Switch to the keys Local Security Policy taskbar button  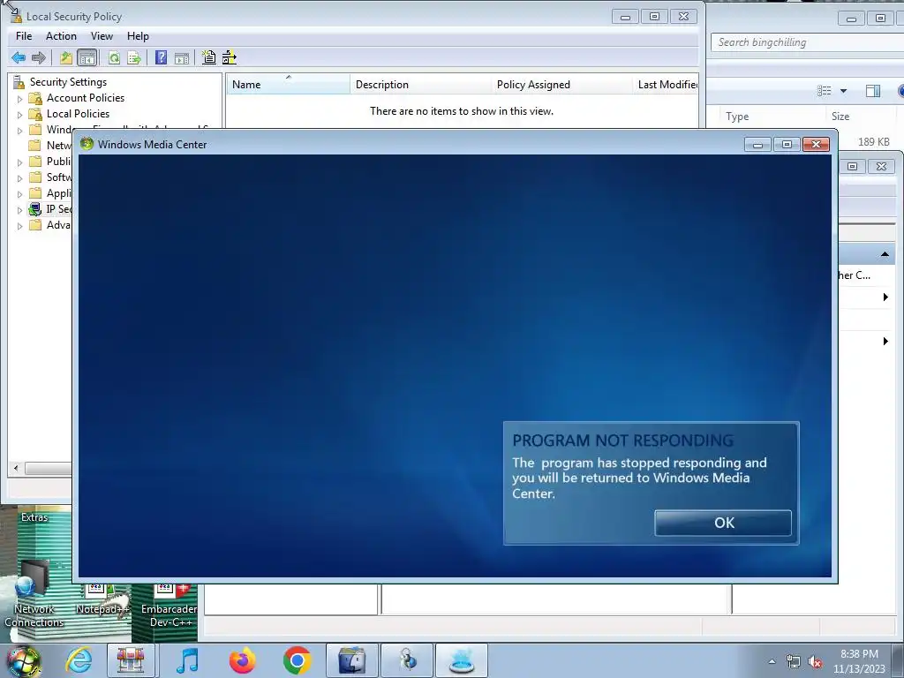[x=407, y=660]
